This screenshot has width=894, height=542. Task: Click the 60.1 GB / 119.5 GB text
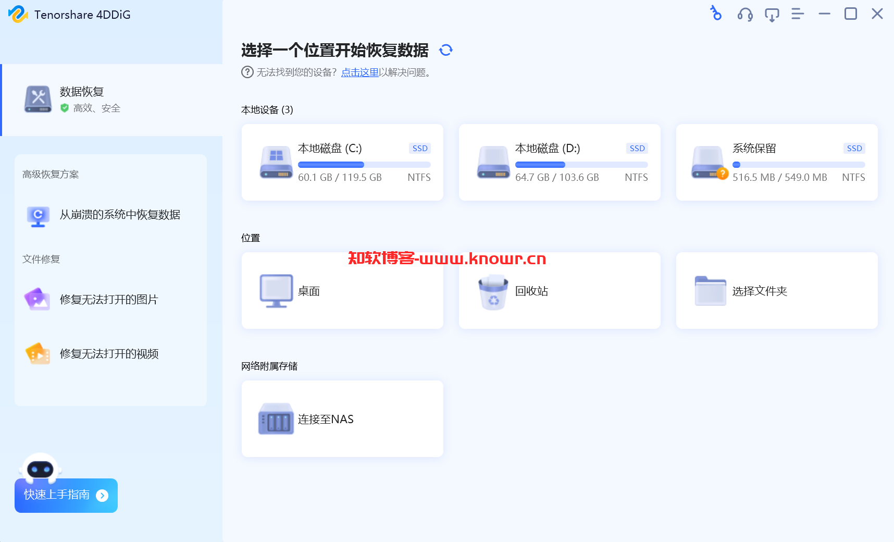[340, 177]
